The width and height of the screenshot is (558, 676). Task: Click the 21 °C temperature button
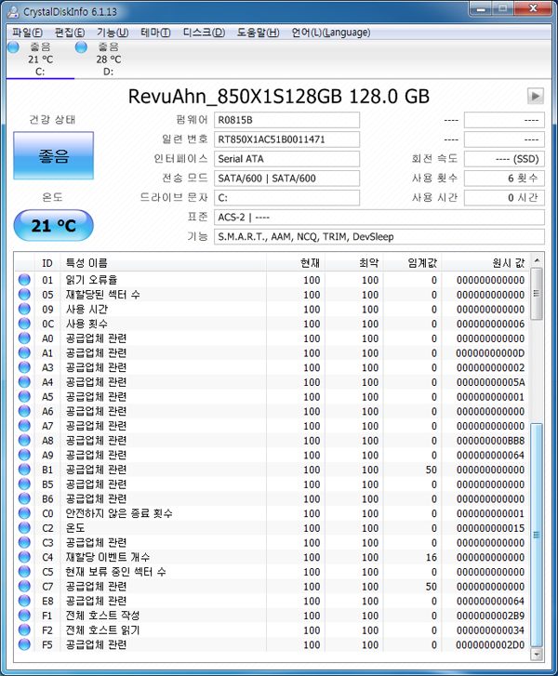click(x=53, y=225)
